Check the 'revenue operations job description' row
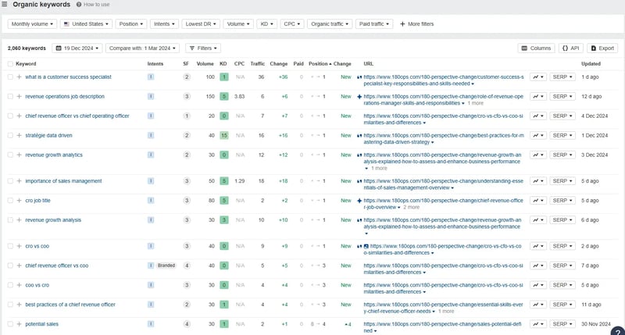 pyautogui.click(x=10, y=96)
